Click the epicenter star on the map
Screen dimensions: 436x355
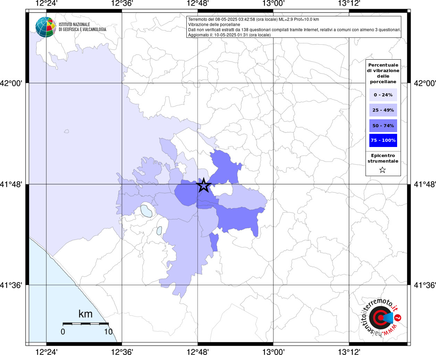pyautogui.click(x=204, y=185)
